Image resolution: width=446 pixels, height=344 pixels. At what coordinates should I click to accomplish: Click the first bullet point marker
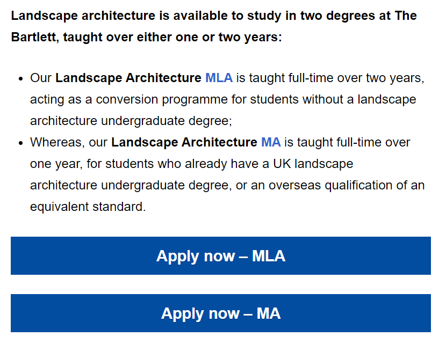[20, 79]
